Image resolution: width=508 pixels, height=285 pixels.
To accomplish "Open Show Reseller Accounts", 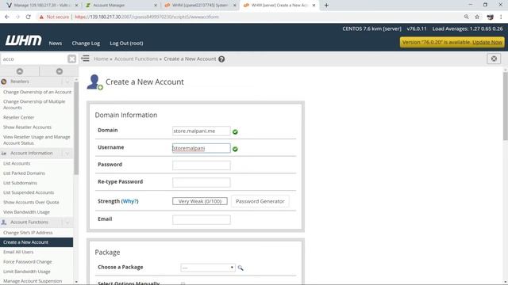I will coord(27,127).
